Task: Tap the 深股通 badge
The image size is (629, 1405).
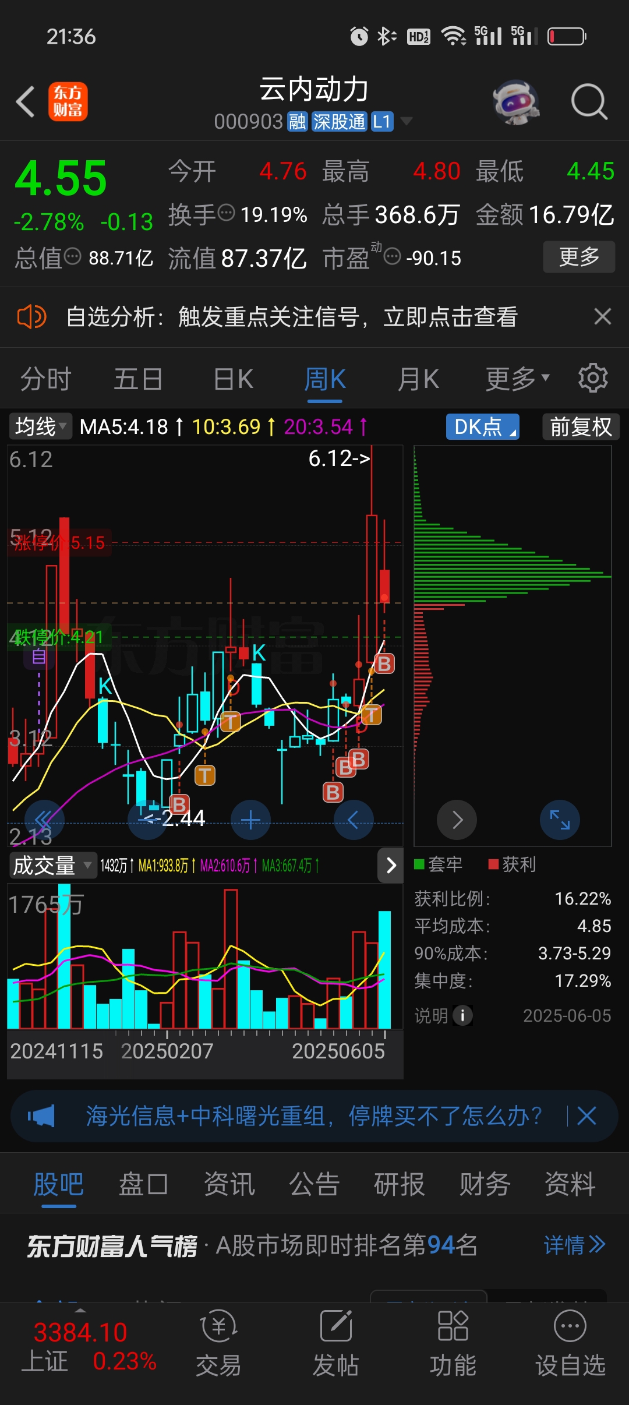Action: 339,122
